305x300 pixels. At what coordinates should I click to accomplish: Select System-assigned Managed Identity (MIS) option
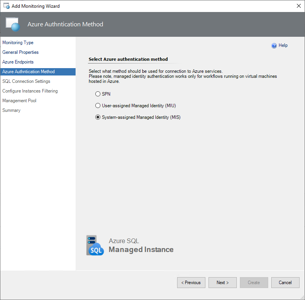tap(138, 117)
